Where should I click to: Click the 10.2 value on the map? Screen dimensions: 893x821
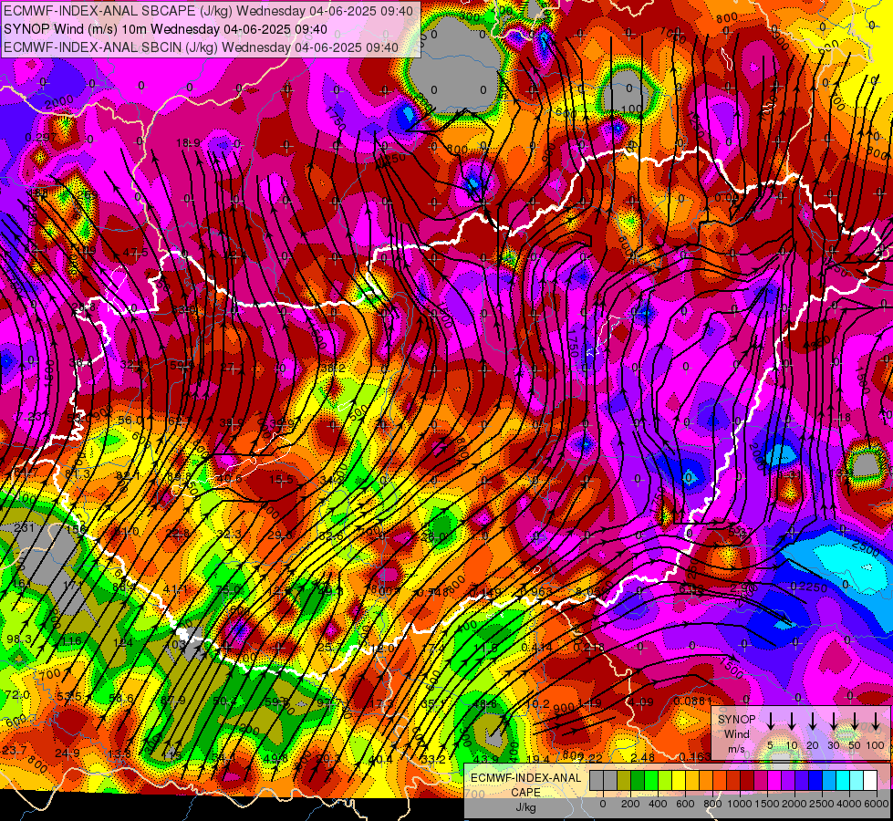click(x=537, y=703)
